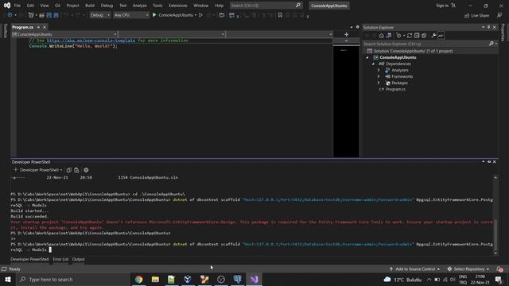Paste icon in Developer PowerShell toolbar
Viewport: 509px width, 286px height.
pyautogui.click(x=76, y=170)
